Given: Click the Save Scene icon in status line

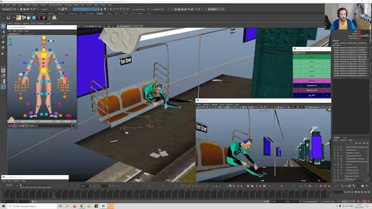Looking at the screenshot, I should coord(28,9).
